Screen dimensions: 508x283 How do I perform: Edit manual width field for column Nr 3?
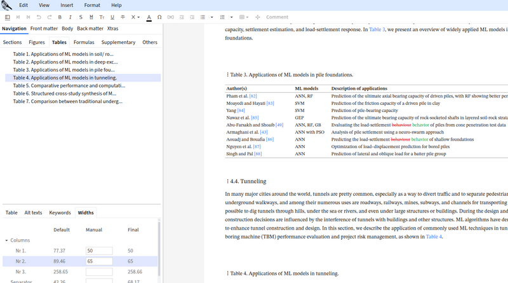coord(99,272)
